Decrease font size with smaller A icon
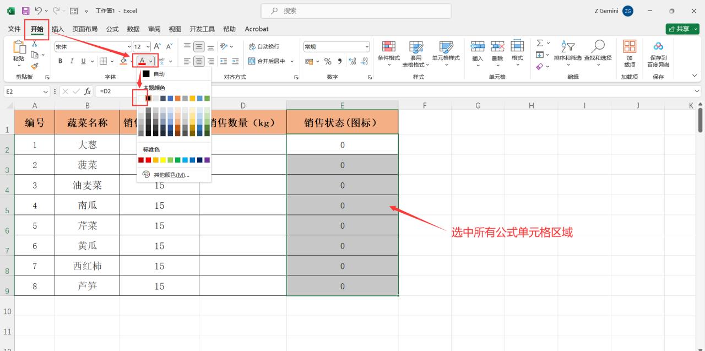This screenshot has height=351, width=705. pos(169,47)
